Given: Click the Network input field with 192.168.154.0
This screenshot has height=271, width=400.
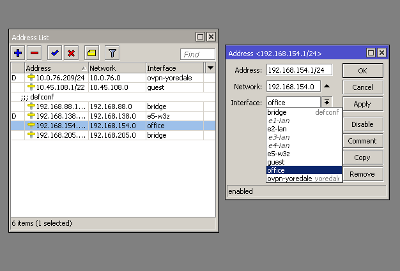Looking at the screenshot, I should (293, 87).
